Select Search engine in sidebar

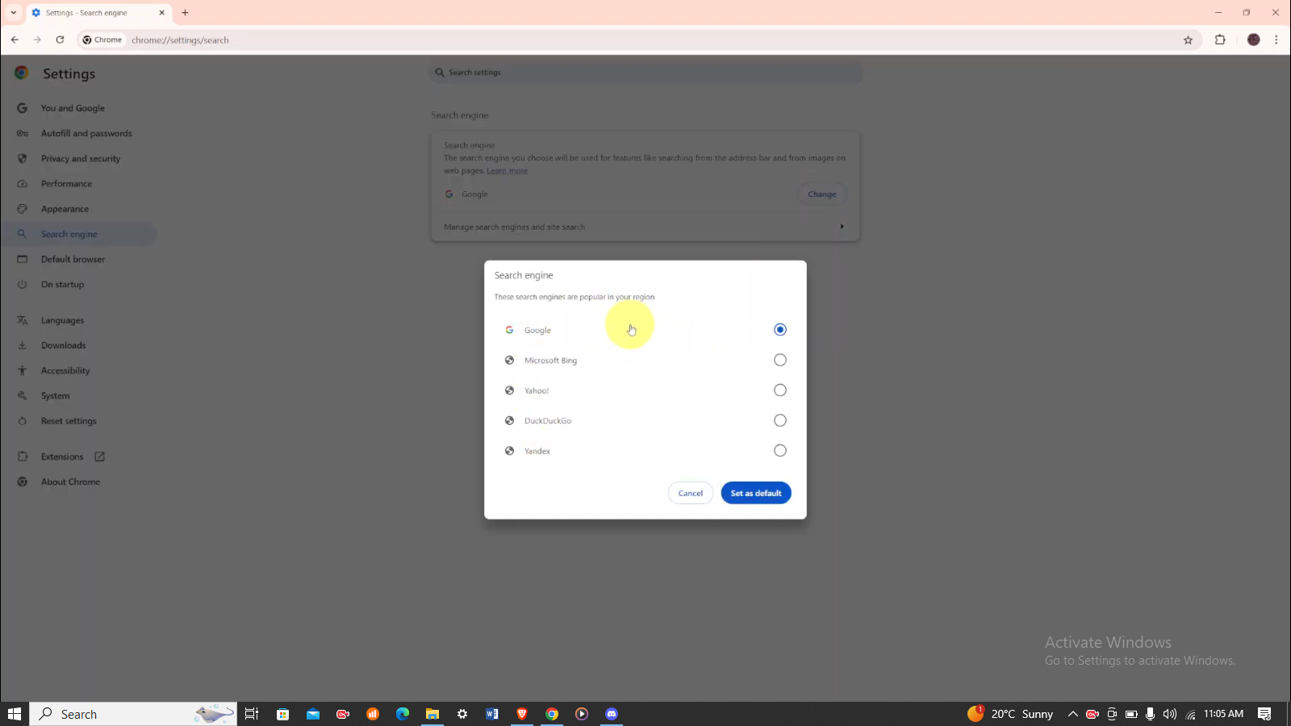tap(69, 234)
